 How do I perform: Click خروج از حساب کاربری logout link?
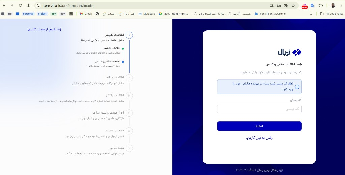coord(41,30)
